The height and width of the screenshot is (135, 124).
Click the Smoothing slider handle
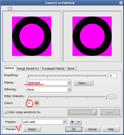click(x=28, y=76)
